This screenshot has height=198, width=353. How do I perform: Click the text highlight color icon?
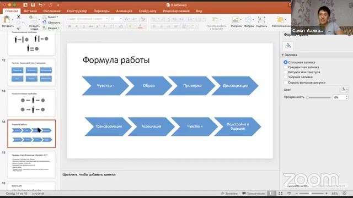130,26
